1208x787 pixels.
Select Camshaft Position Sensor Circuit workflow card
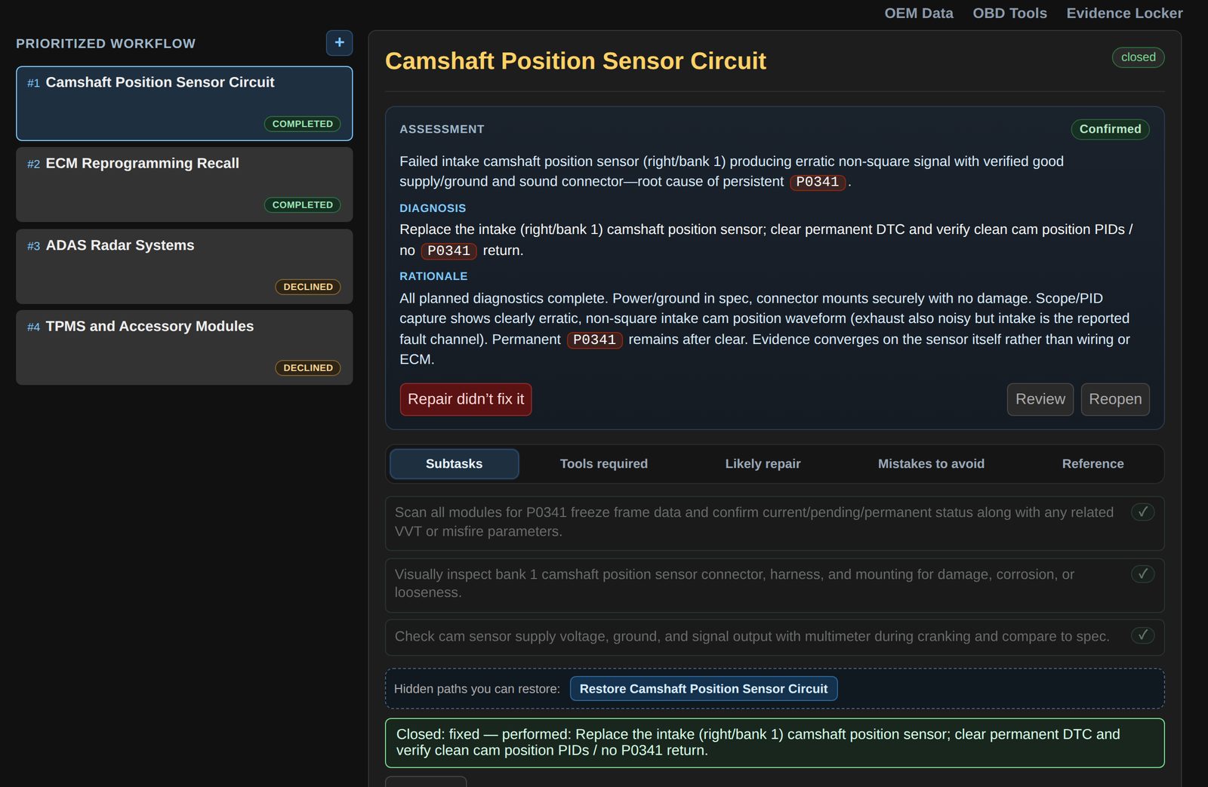tap(184, 103)
